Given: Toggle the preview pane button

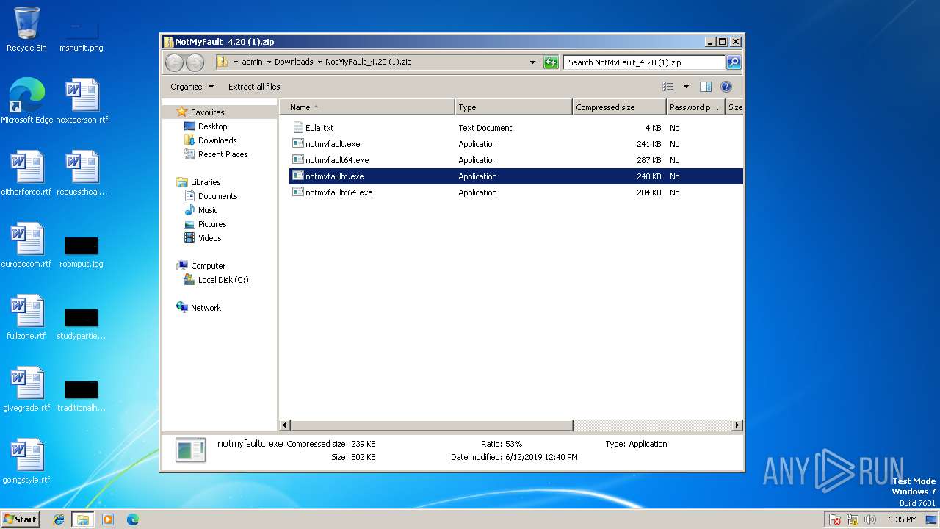Looking at the screenshot, I should coord(706,87).
